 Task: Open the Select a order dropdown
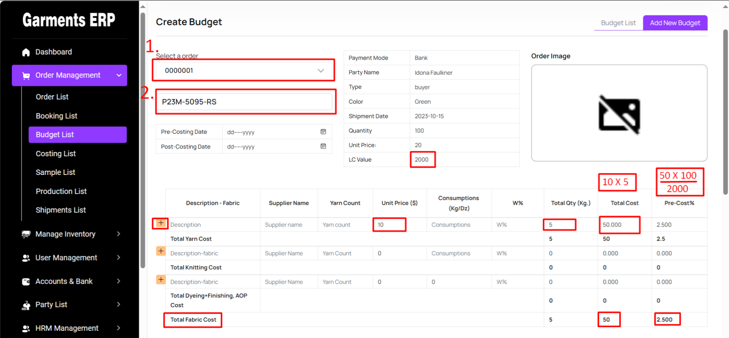click(244, 71)
